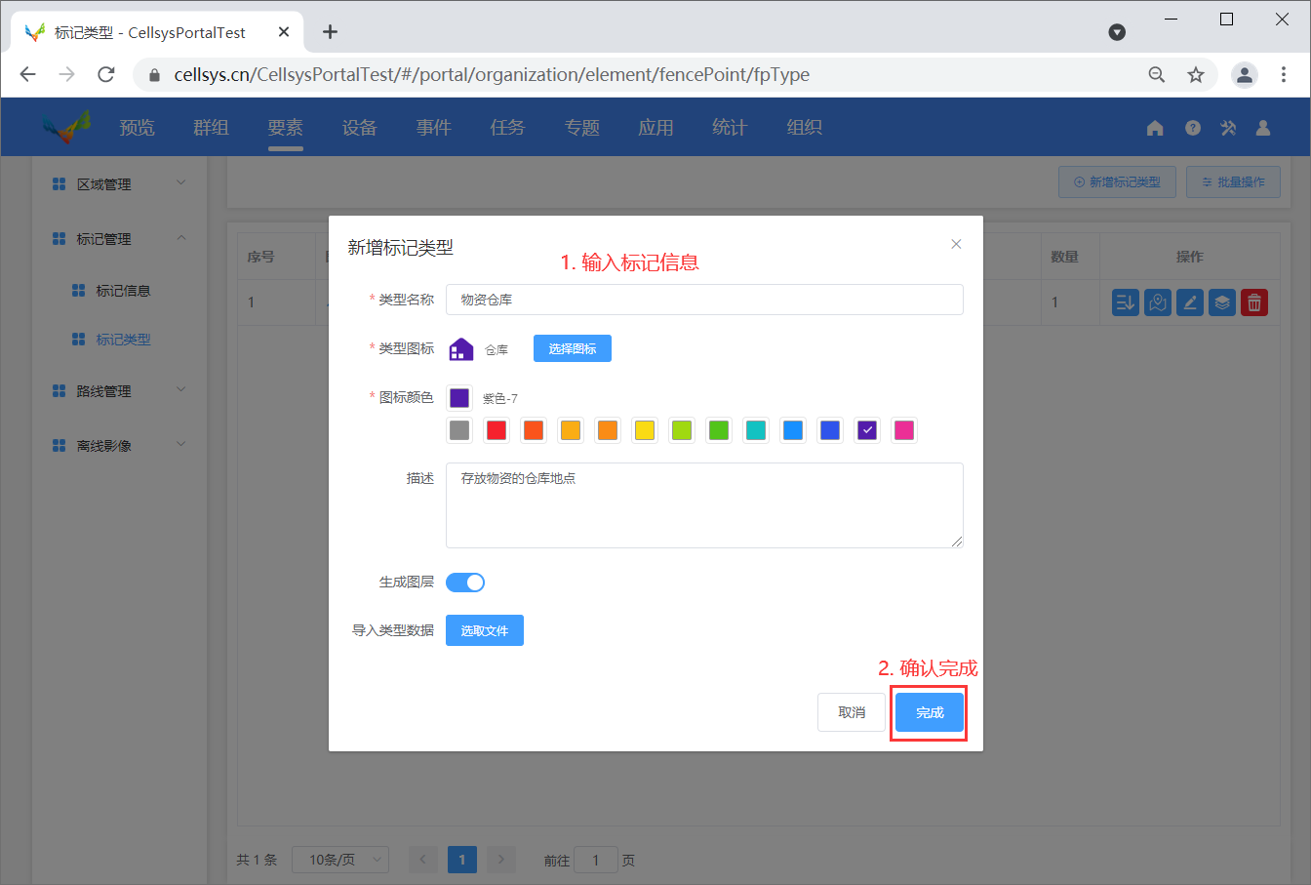Open the 设备 navigation tab
Image resolution: width=1311 pixels, height=885 pixels.
(x=360, y=128)
